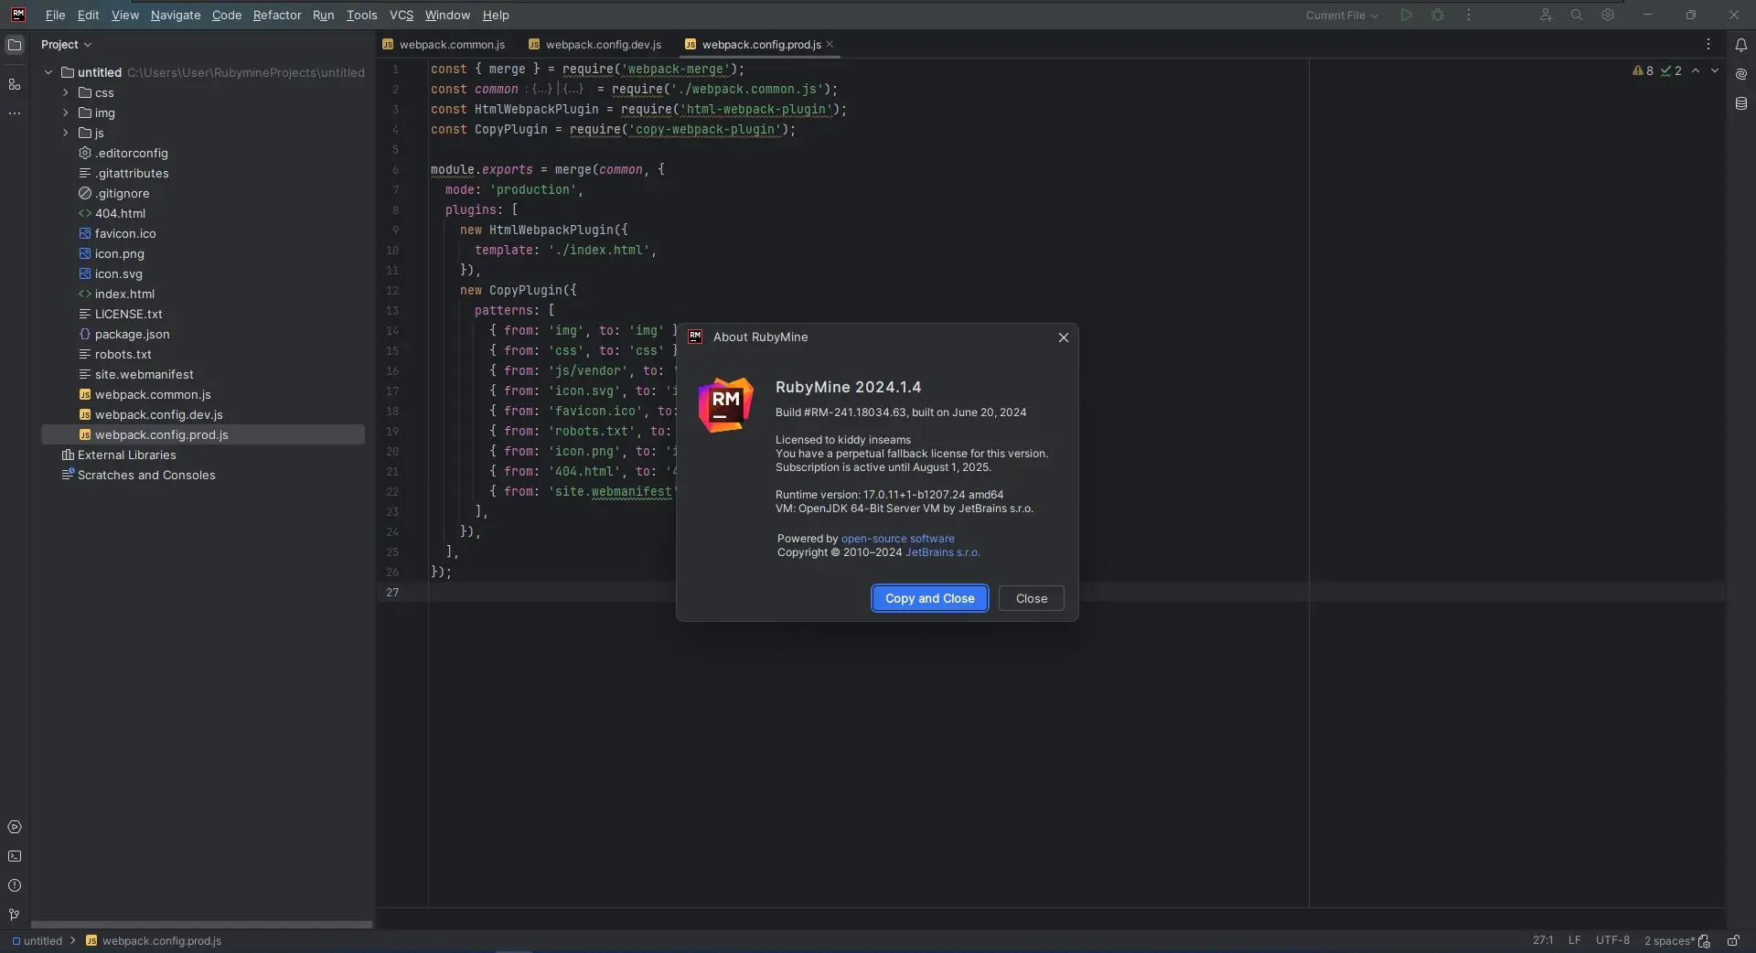Open the VCS menu
This screenshot has width=1756, height=953.
tap(401, 15)
